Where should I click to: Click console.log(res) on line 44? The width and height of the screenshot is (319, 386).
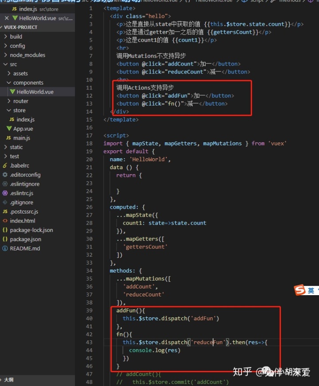coord(155,350)
